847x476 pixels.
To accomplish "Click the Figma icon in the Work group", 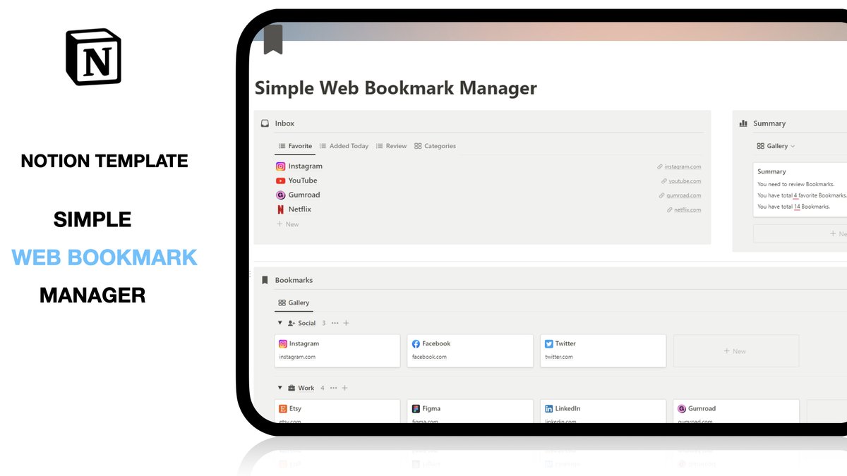I will pos(416,409).
